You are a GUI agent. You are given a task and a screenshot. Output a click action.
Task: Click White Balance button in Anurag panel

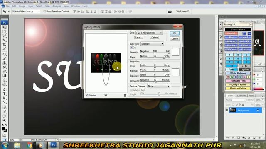(238, 73)
